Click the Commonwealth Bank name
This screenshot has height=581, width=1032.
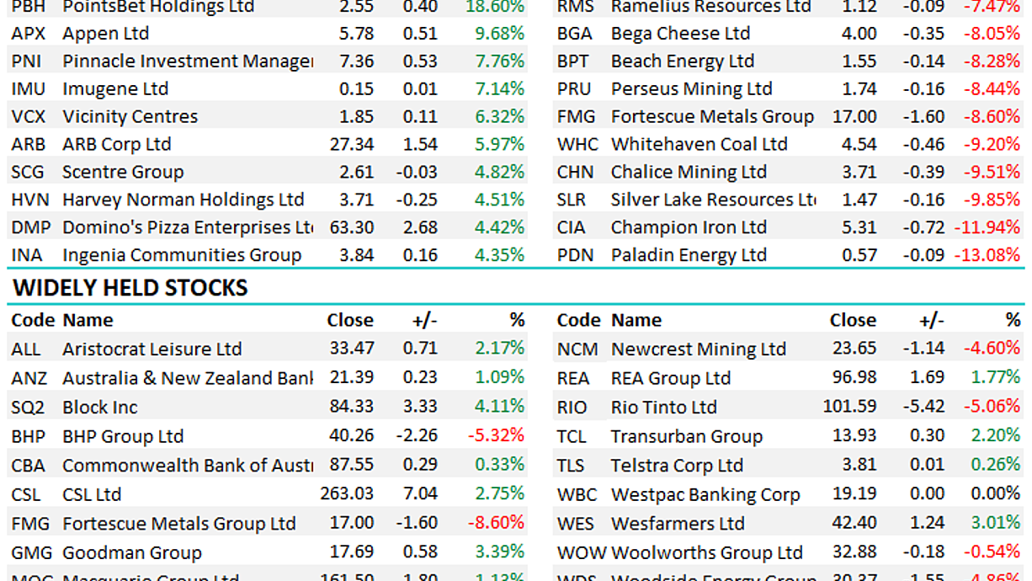[x=188, y=466]
